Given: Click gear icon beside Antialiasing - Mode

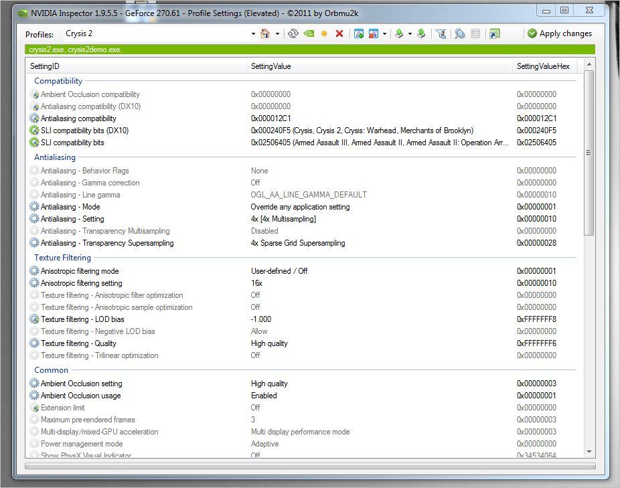Looking at the screenshot, I should [34, 206].
